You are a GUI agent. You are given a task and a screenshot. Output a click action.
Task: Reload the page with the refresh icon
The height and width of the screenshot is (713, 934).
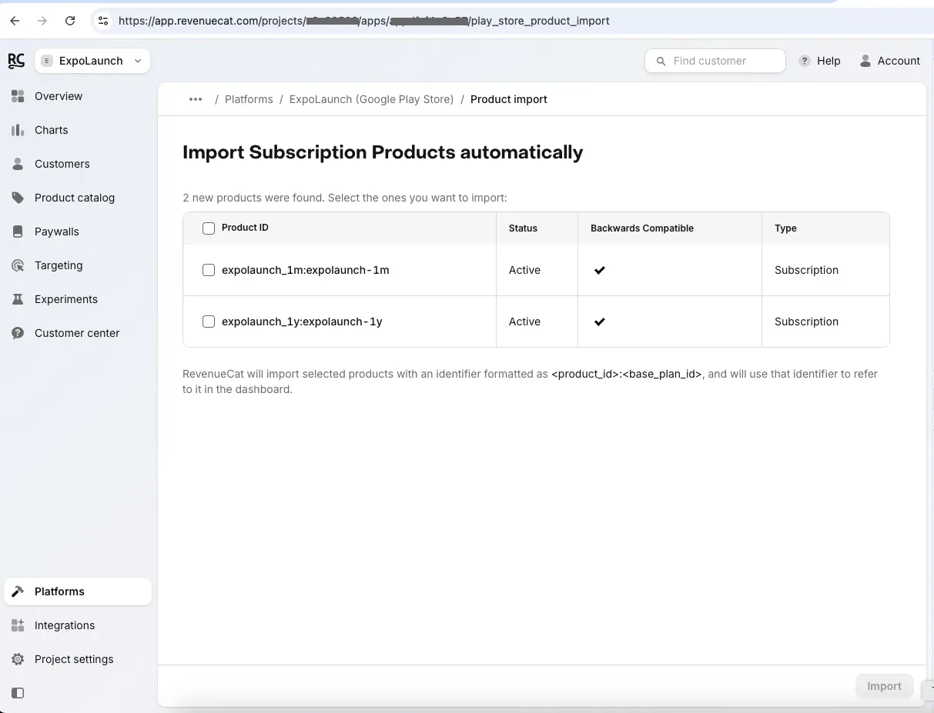[70, 21]
